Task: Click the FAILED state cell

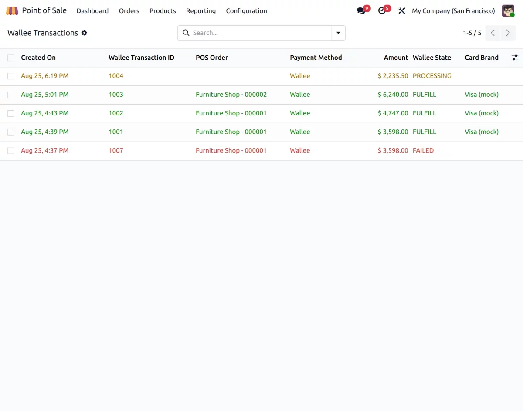Action: pos(423,151)
